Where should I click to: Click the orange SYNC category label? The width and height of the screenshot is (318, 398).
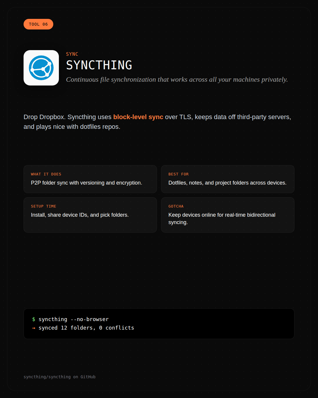pyautogui.click(x=72, y=54)
